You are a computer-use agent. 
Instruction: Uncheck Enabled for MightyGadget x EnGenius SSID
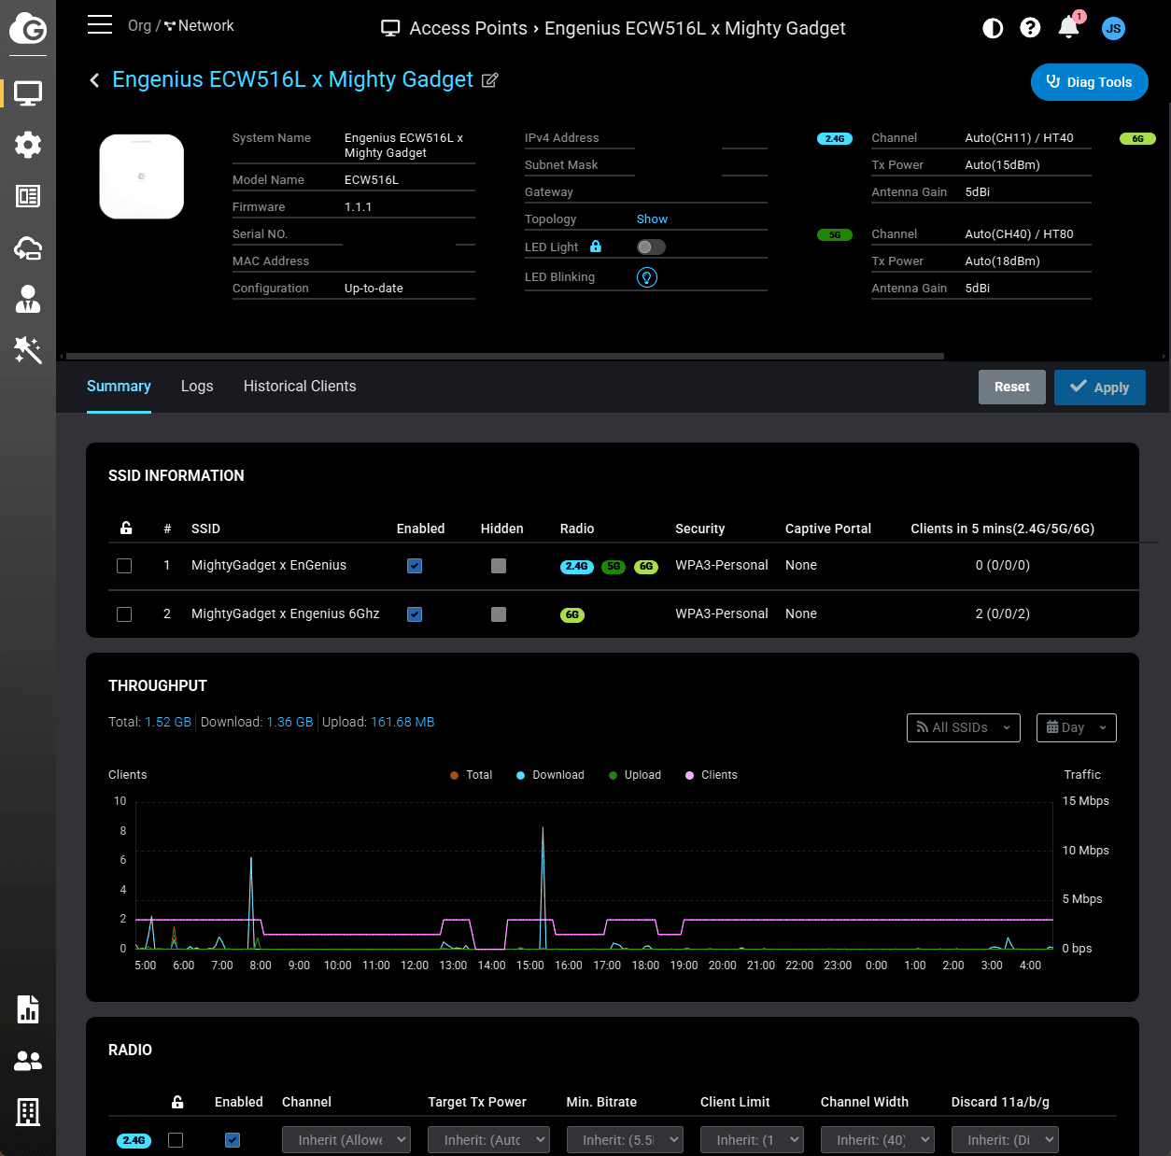[x=415, y=566]
